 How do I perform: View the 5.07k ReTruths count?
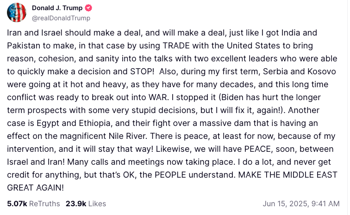[x=17, y=203]
